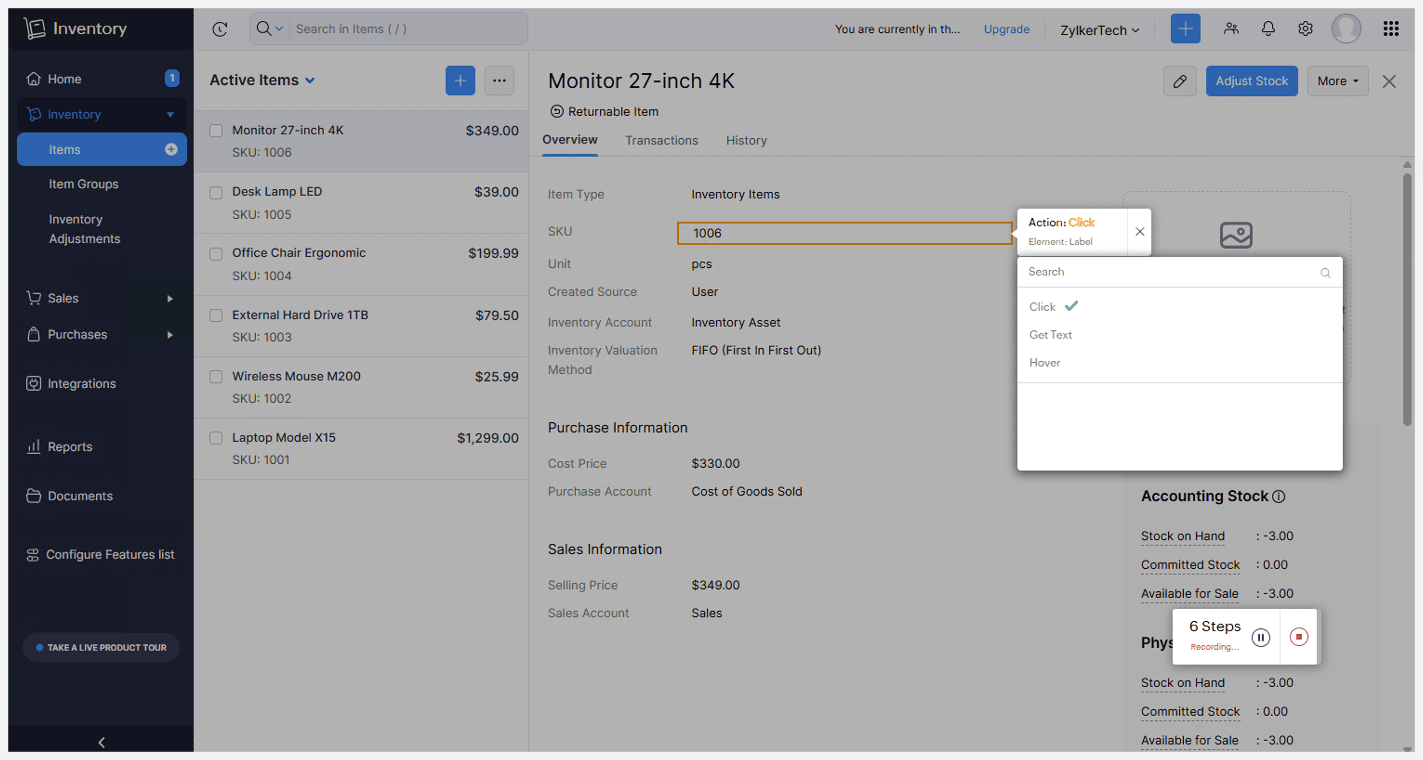This screenshot has width=1423, height=760.
Task: Switch to the Transactions tab
Action: tap(661, 140)
